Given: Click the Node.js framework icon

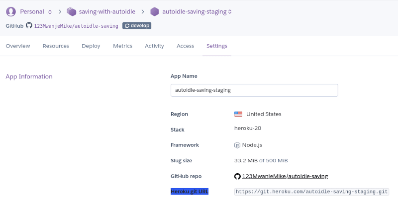Looking at the screenshot, I should 237,145.
